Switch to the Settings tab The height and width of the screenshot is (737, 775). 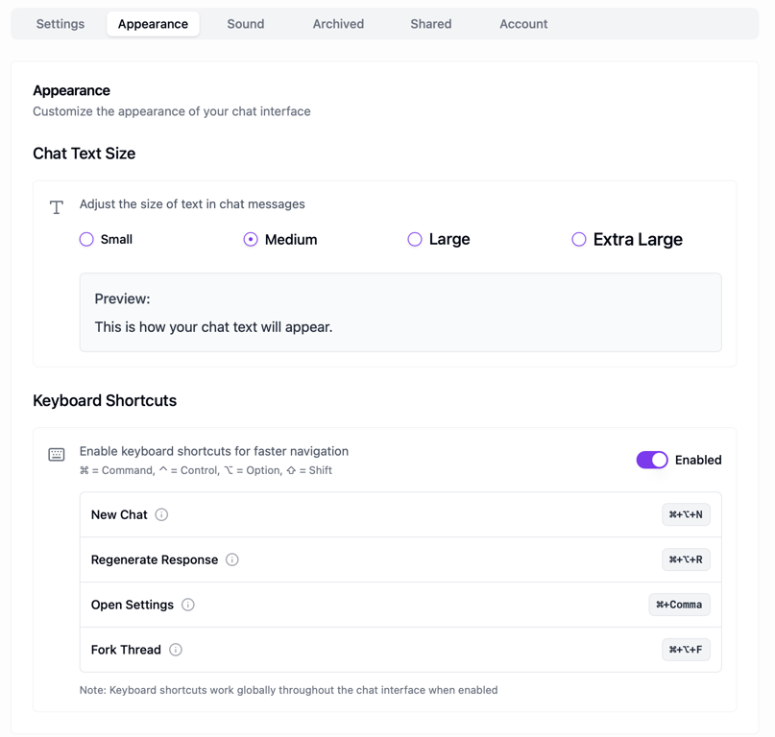[61, 24]
